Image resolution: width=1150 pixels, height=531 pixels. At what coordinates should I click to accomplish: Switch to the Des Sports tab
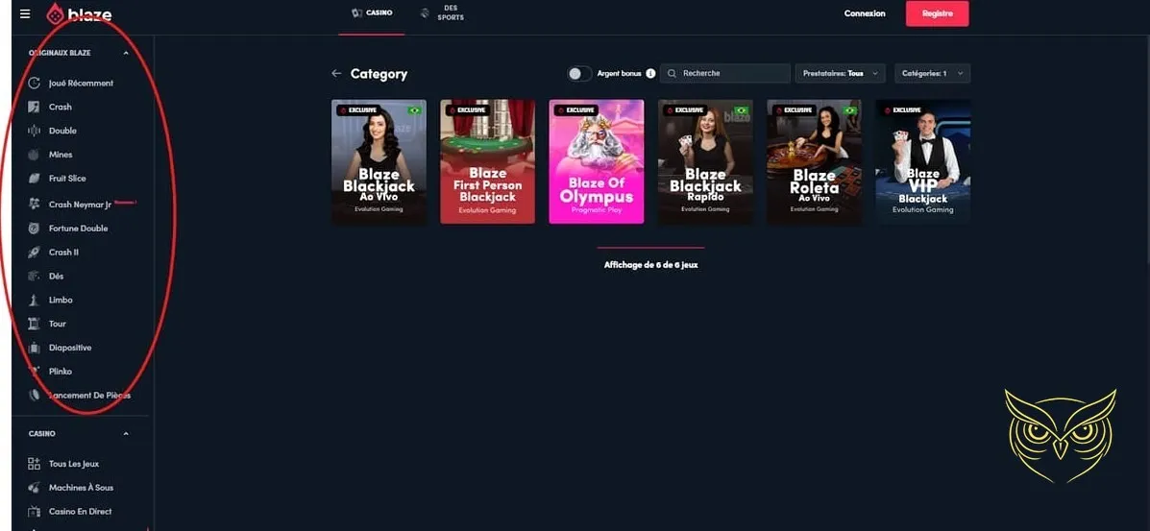coord(442,13)
